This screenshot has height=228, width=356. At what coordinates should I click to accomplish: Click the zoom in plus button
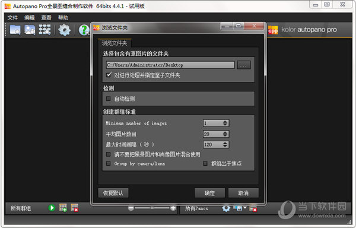point(173,208)
